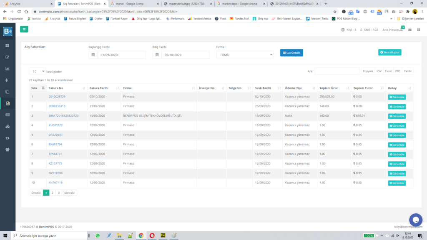Export the table with the PDF button

[x=397, y=71]
